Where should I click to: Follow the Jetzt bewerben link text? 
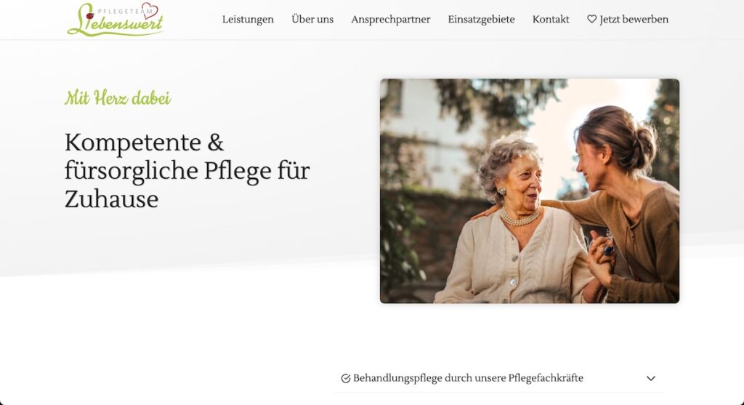(x=634, y=20)
